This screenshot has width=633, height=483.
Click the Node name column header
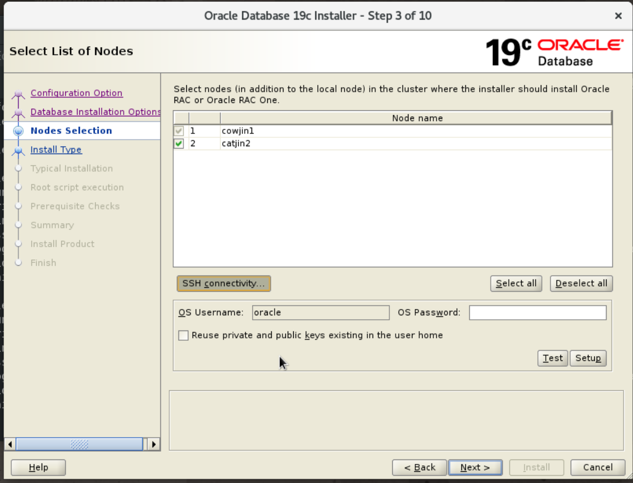click(x=416, y=118)
